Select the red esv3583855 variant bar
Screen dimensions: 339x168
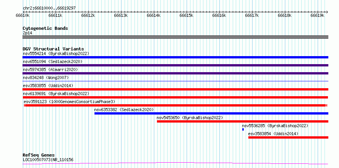175,89
